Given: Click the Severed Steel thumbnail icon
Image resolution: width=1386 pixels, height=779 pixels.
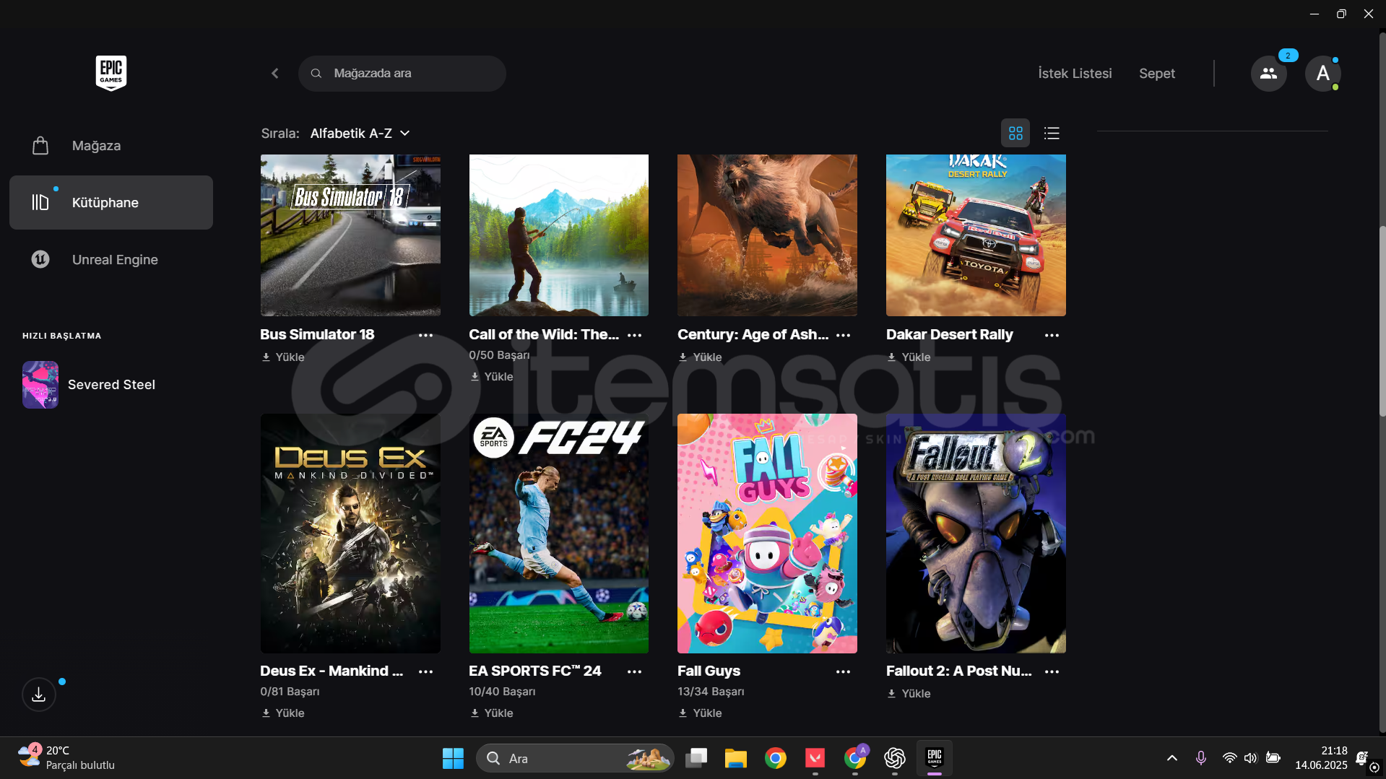Looking at the screenshot, I should pos(40,385).
